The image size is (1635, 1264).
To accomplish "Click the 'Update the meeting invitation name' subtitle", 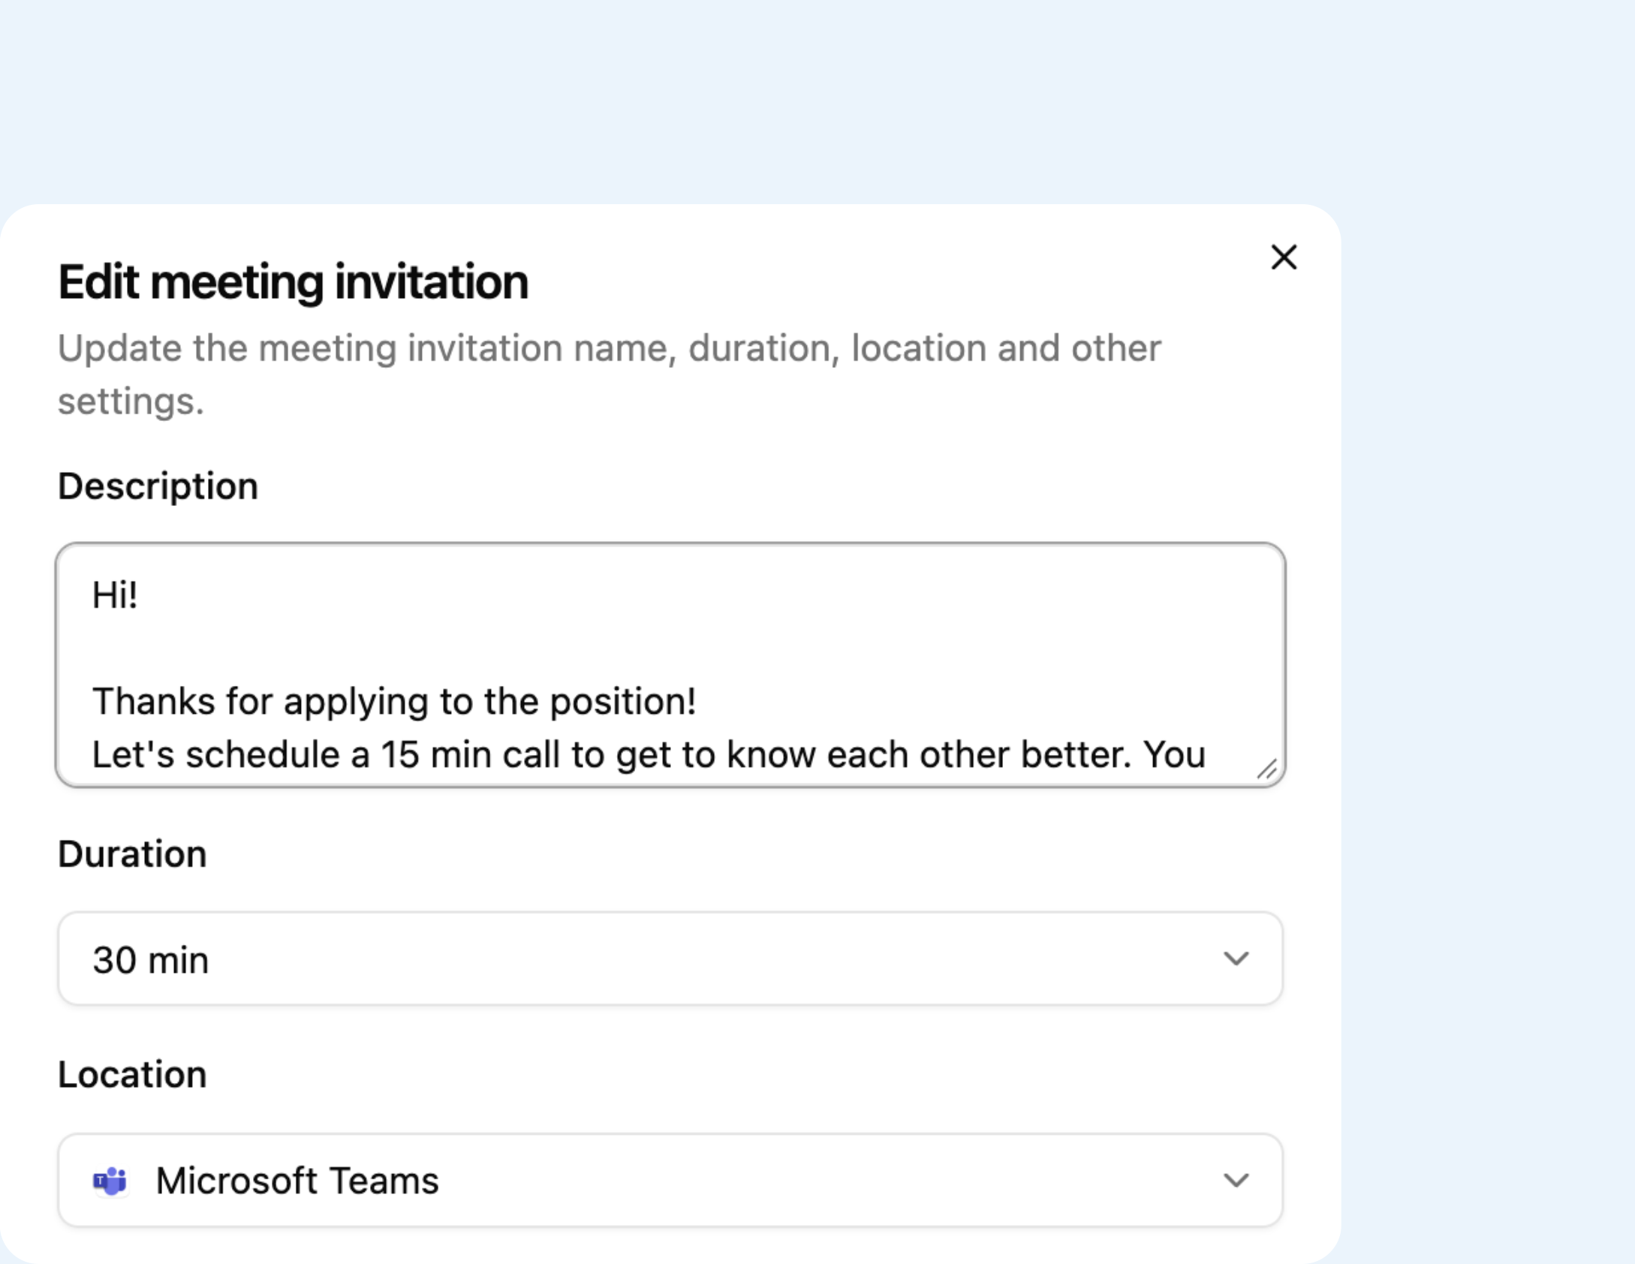I will (610, 374).
